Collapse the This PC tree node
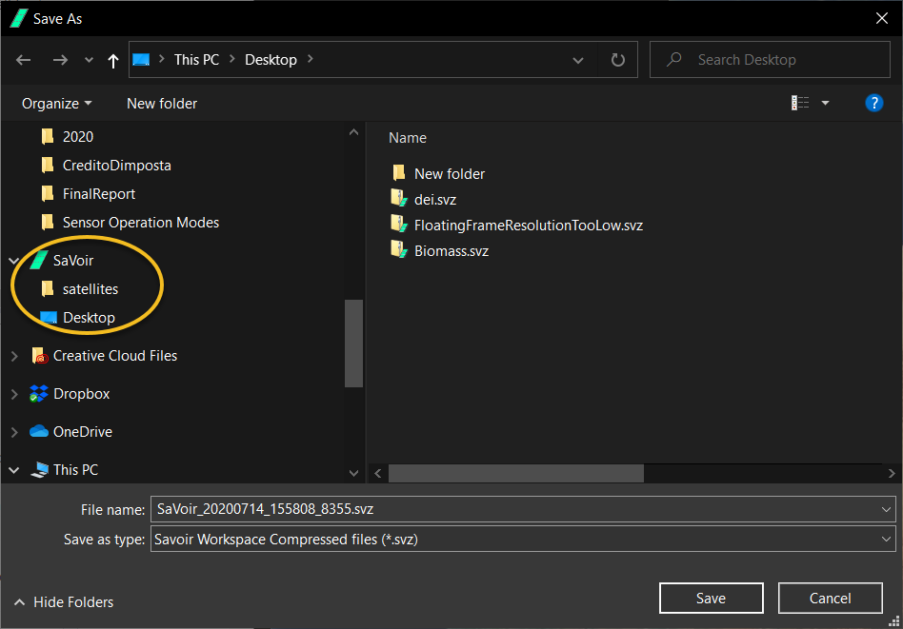903x629 pixels. pos(14,470)
